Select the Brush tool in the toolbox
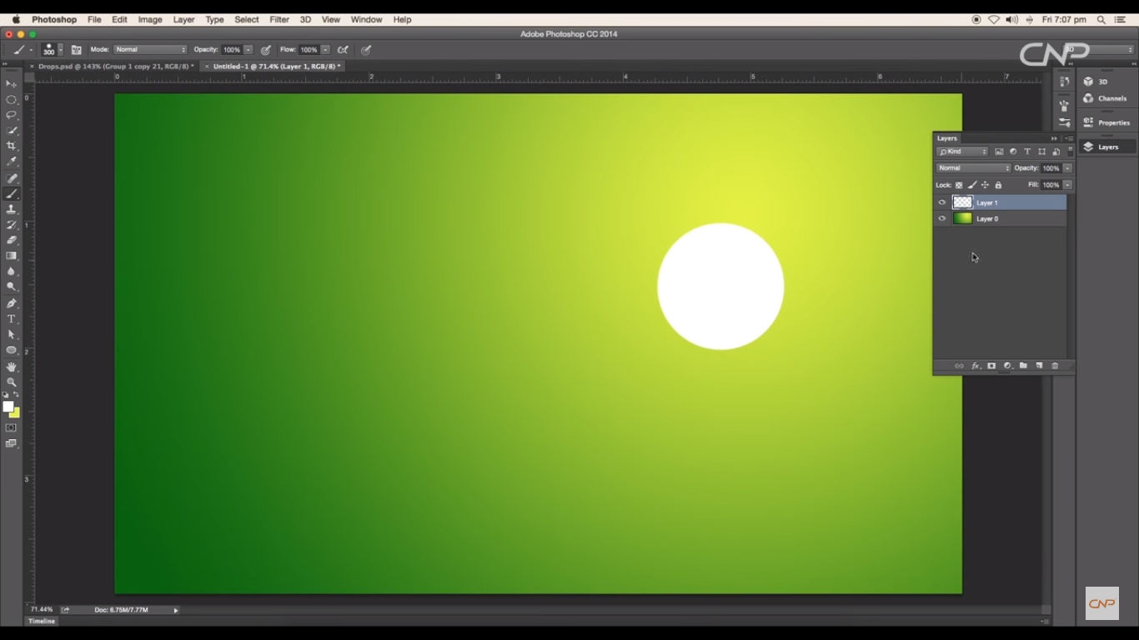The height and width of the screenshot is (640, 1139). point(12,194)
